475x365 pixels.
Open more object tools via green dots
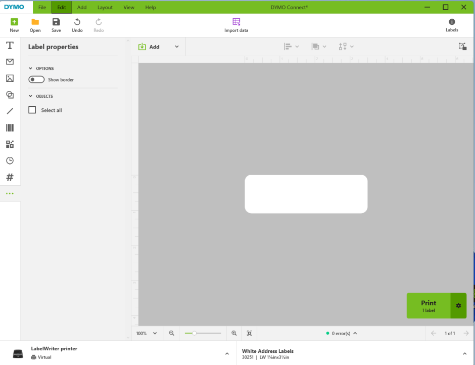tap(10, 193)
